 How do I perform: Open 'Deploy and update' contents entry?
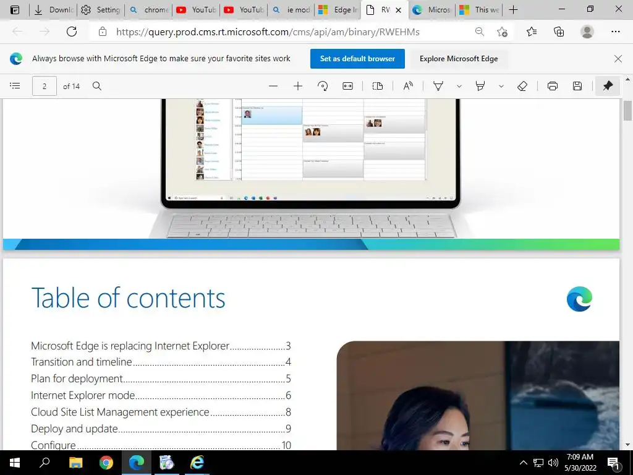pos(161,429)
